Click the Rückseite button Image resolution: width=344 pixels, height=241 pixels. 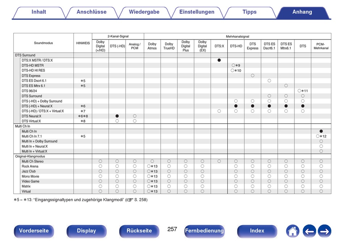point(139,231)
